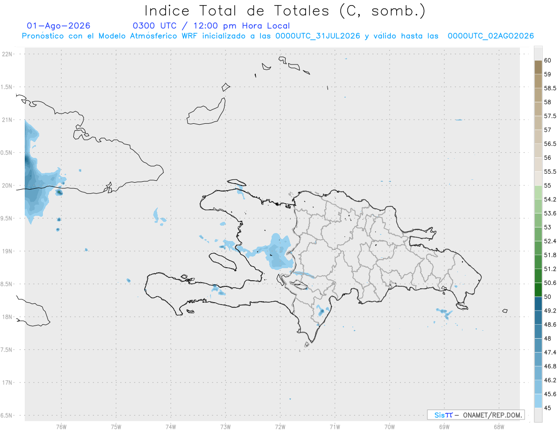Image resolution: width=560 pixels, height=433 pixels.
Task: Click the "46.2" colorbar value
Action: click(x=550, y=380)
